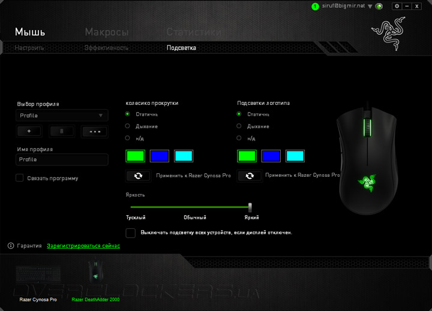432x311 pixels.
Task: Click the account email siruf@bigmir.net
Action: pyautogui.click(x=343, y=6)
